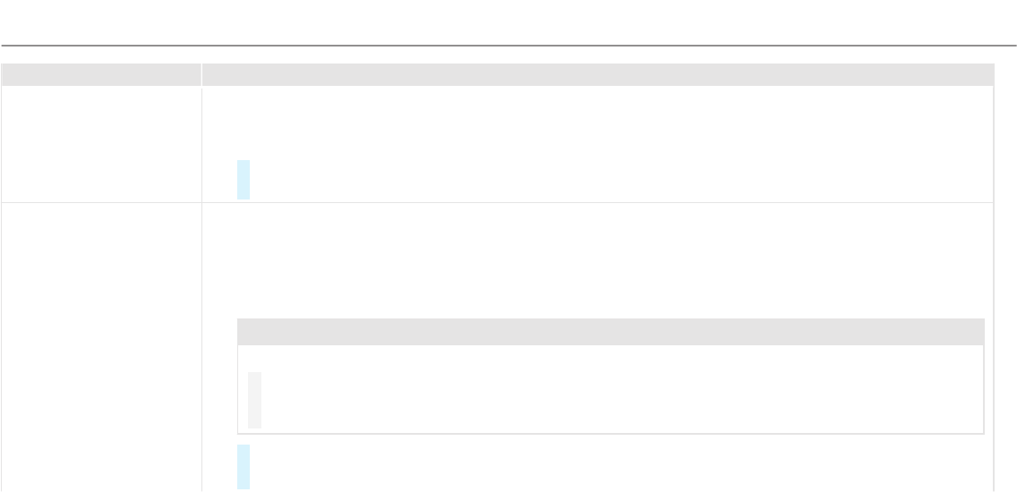Click the blank area above the nested gray header
Image resolution: width=1017 pixels, height=492 pixels.
[597, 259]
